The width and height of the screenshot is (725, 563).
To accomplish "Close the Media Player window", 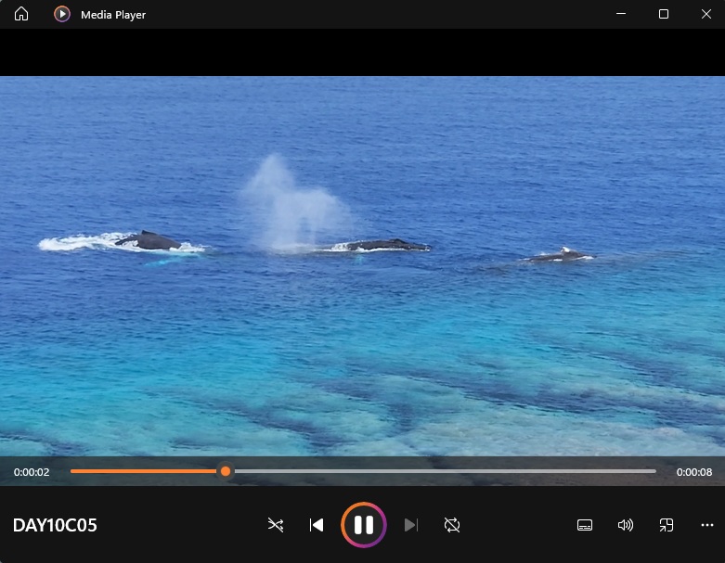I will [x=705, y=14].
